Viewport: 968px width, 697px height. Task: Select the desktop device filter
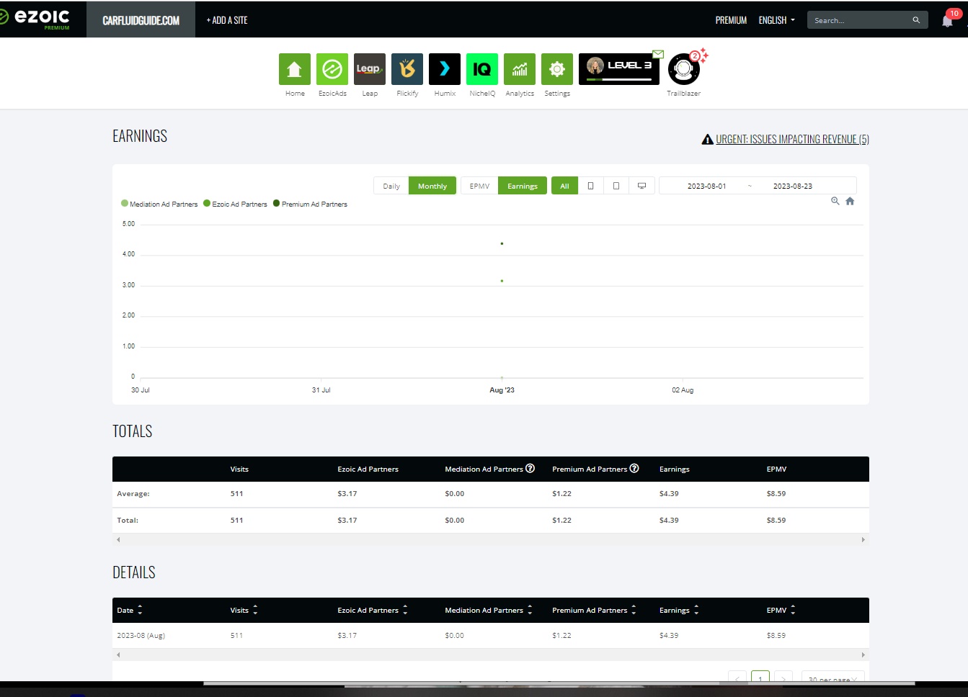pos(641,186)
